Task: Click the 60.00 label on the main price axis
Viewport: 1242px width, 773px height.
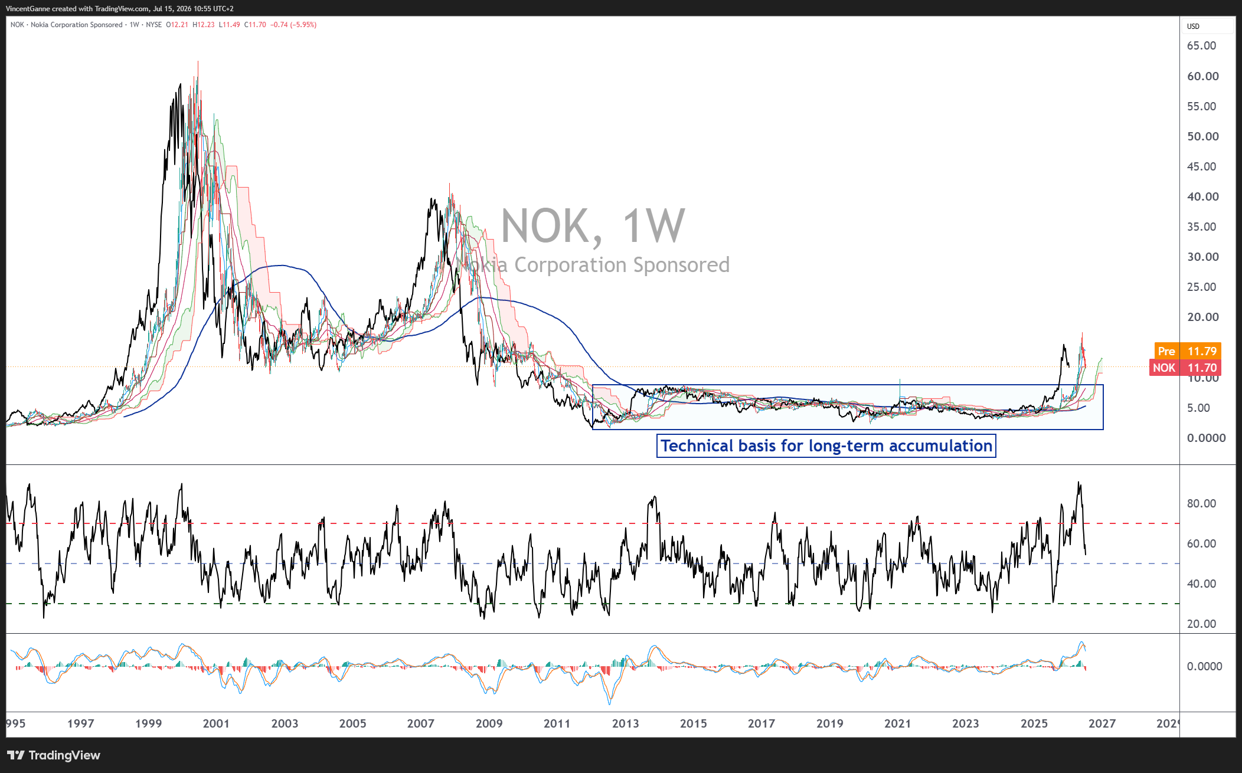Action: point(1203,76)
